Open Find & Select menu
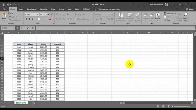Viewport: 196px width, 110px height. coord(186,17)
